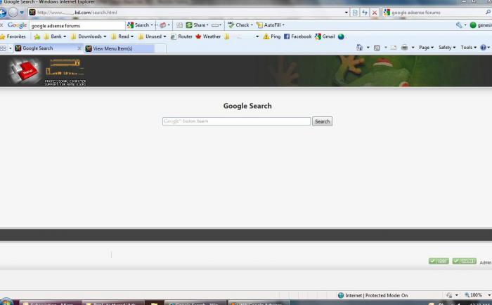This screenshot has height=305, width=492.
Task: Open the Bank favorites folder
Action: [x=55, y=36]
